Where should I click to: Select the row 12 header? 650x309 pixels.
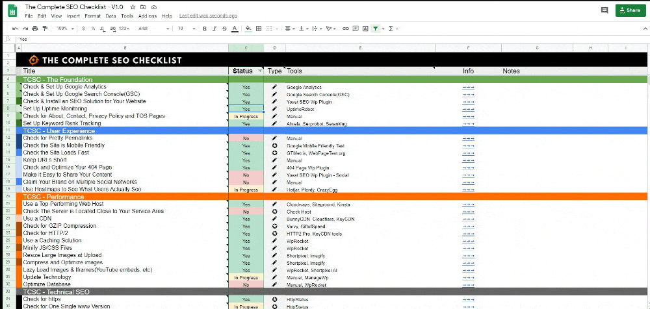[x=8, y=138]
